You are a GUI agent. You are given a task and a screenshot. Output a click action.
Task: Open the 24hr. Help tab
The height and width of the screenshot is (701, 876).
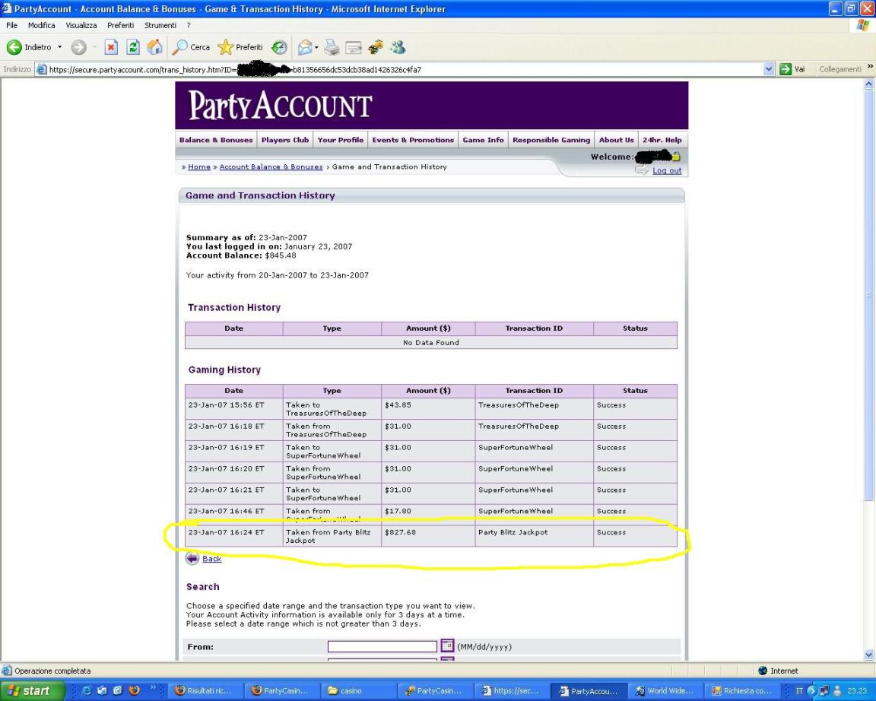[x=662, y=140]
